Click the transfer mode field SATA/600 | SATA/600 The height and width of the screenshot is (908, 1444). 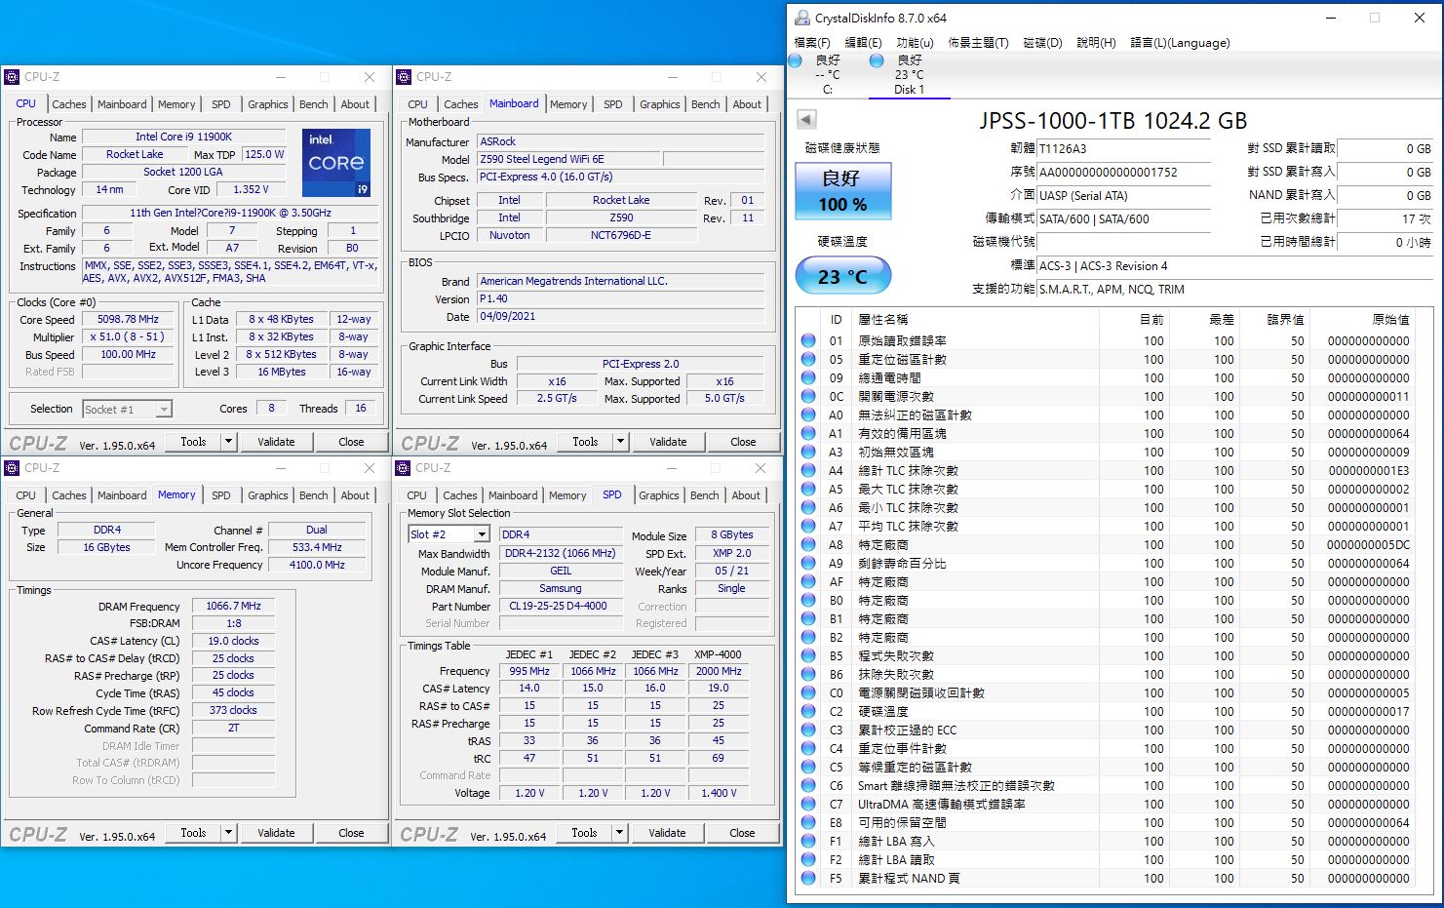[x=1124, y=219]
